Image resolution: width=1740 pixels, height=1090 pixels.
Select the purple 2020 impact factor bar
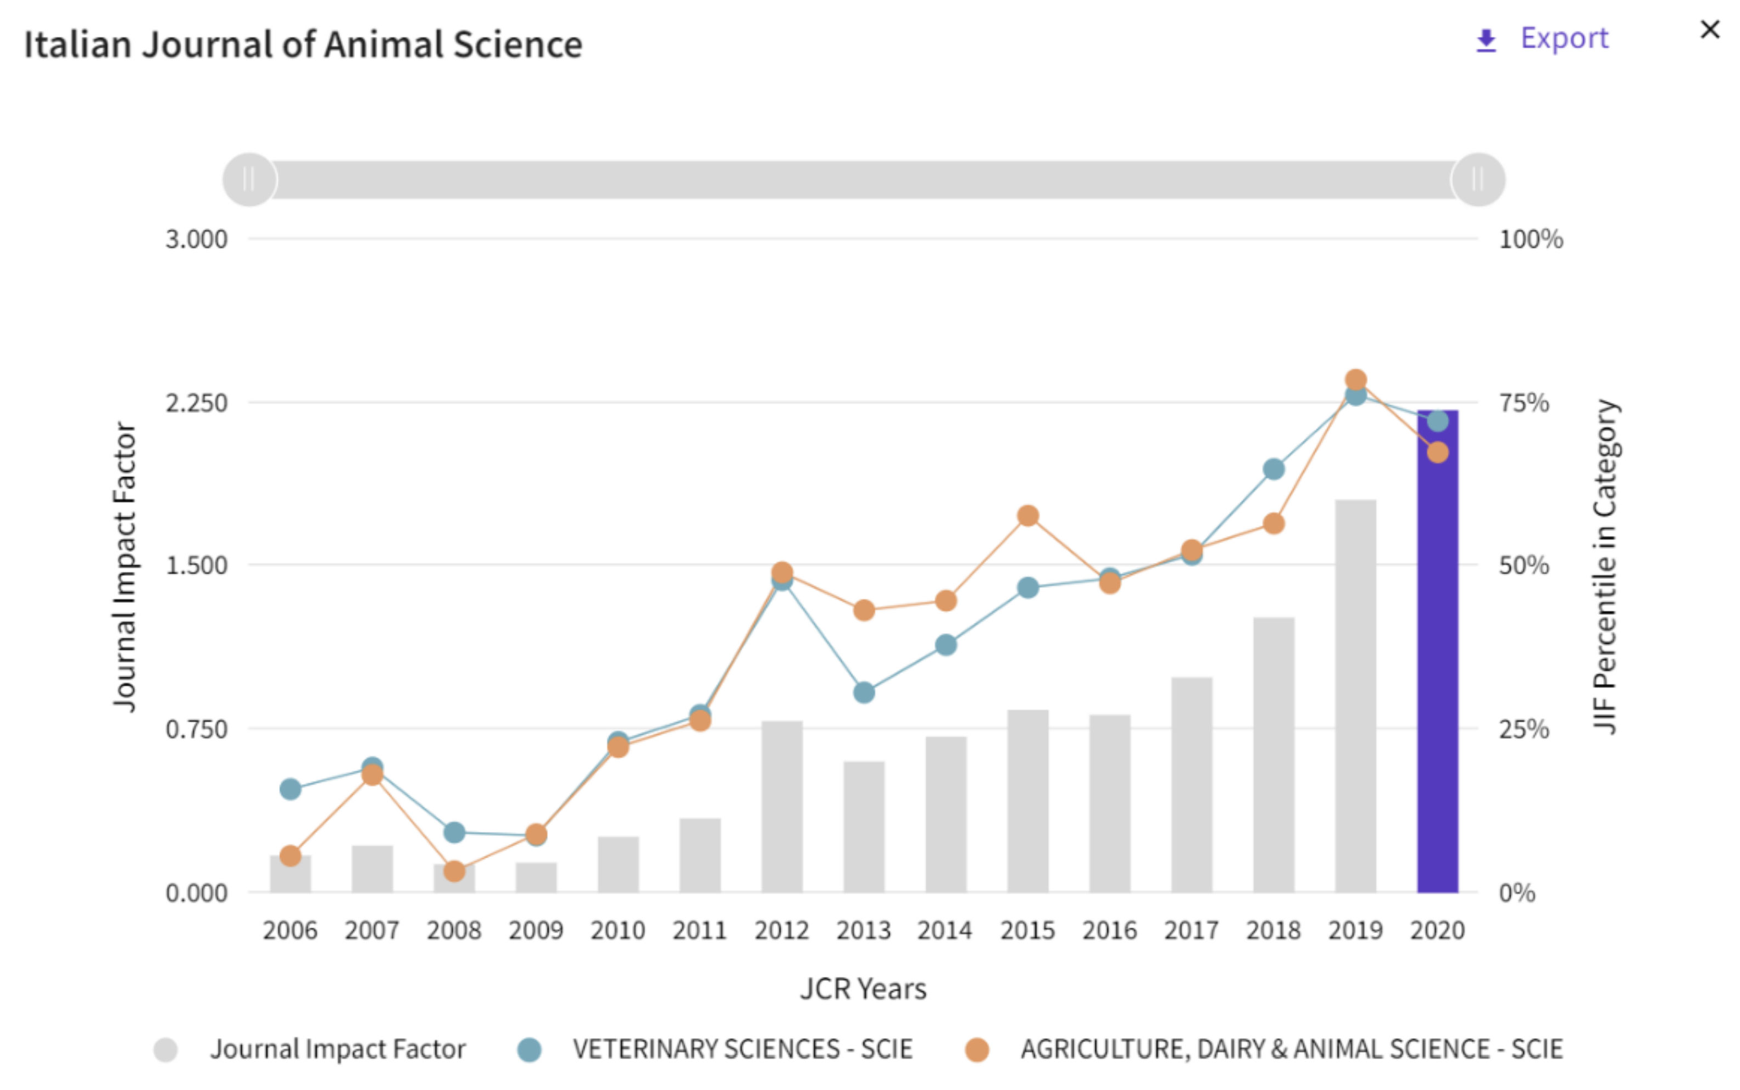(1437, 651)
